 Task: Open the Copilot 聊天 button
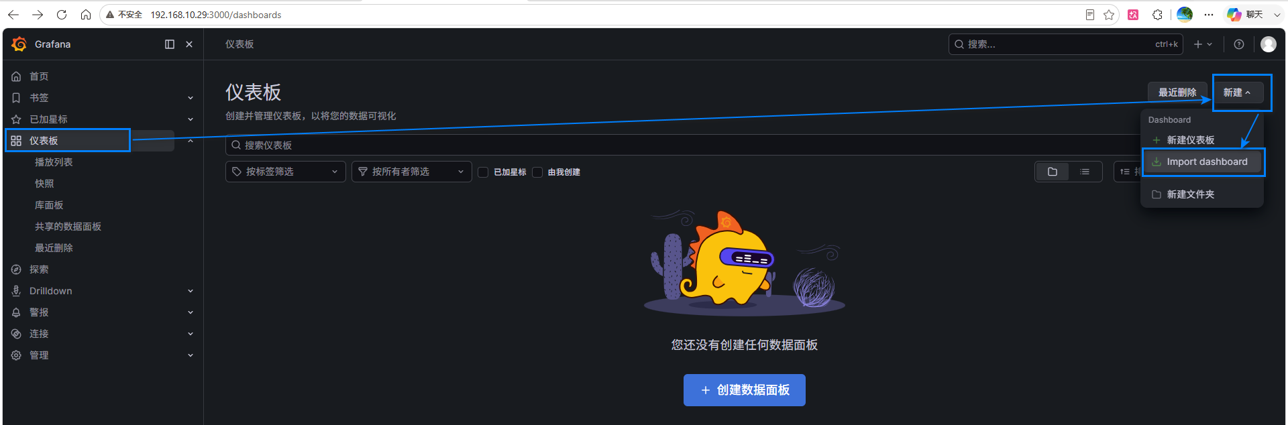[1245, 15]
